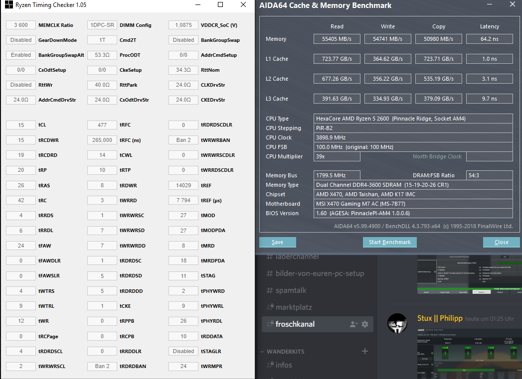Click the tFAW value 24
The width and height of the screenshot is (522, 379).
tap(21, 246)
